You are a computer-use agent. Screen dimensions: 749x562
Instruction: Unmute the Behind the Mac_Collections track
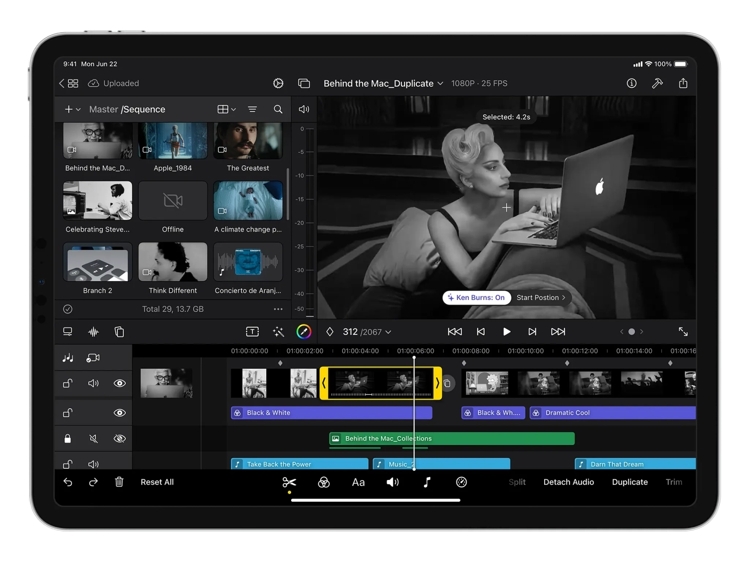[93, 439]
